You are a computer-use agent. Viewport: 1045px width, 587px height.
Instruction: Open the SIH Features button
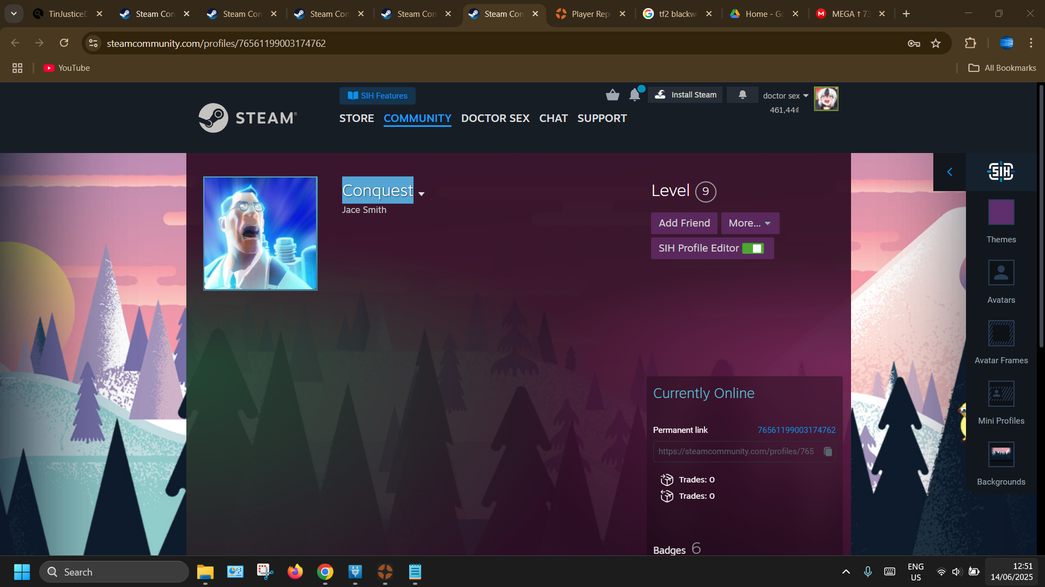tap(377, 96)
